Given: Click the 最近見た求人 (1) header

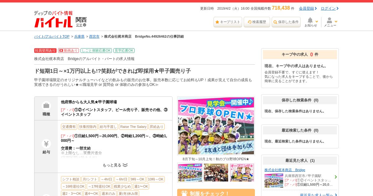Looking at the screenshot, I should (300, 161).
